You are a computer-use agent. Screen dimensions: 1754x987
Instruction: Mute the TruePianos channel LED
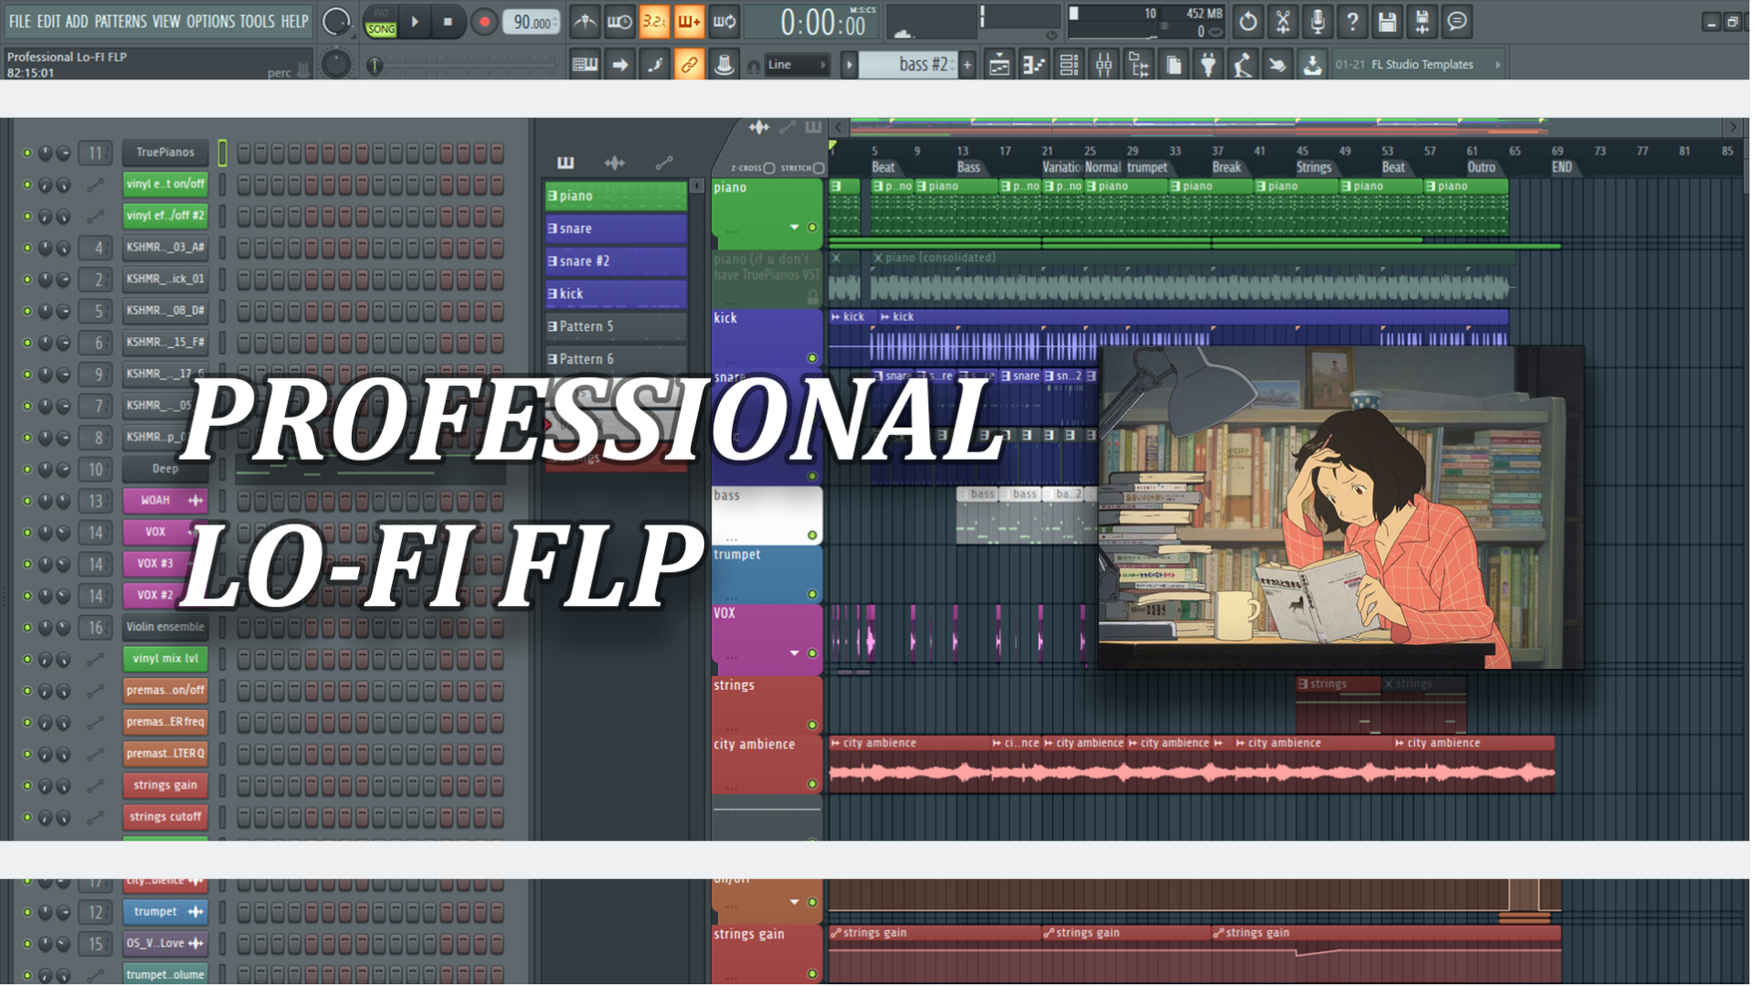(26, 153)
